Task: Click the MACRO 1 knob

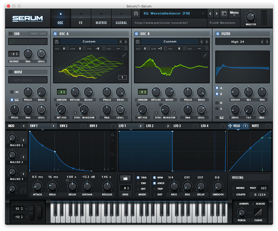Action: point(12,138)
